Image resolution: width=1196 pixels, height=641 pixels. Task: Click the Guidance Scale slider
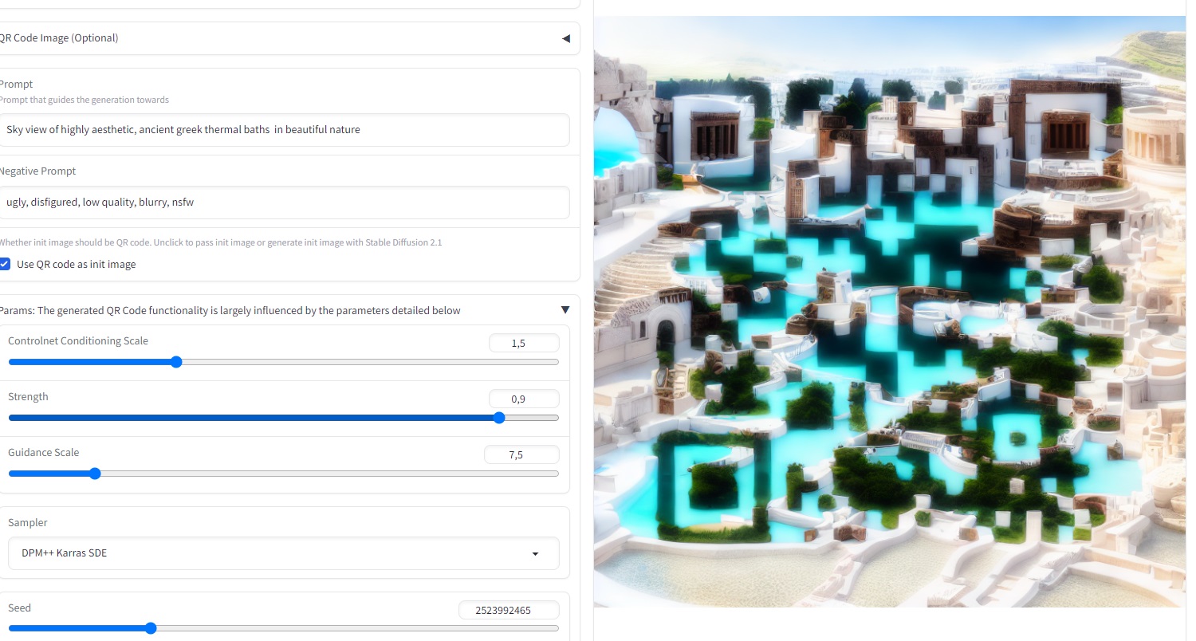[283, 474]
